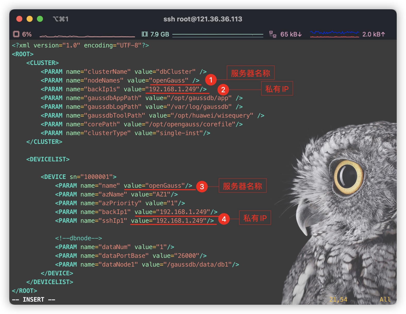Click the CPU usage chip icon
The height and width of the screenshot is (314, 406).
coord(16,34)
